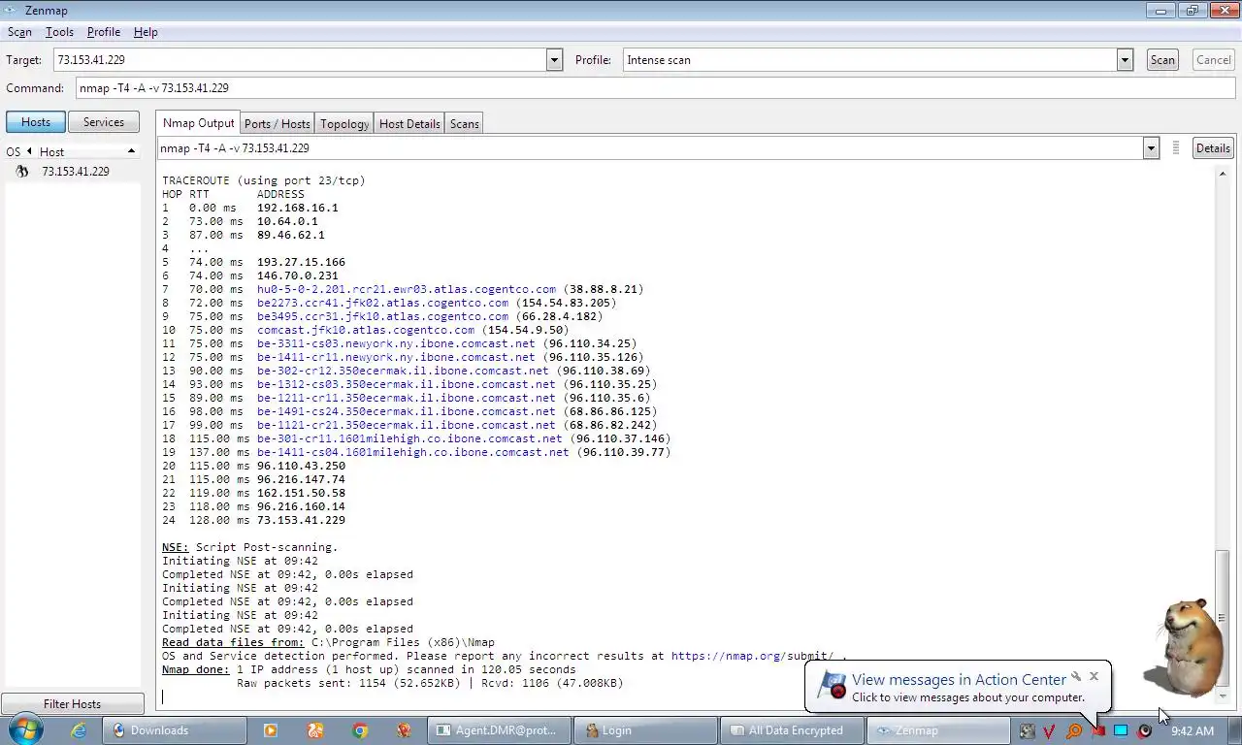Open the red bird taskbar icon
This screenshot has height=745, width=1242.
click(x=404, y=730)
